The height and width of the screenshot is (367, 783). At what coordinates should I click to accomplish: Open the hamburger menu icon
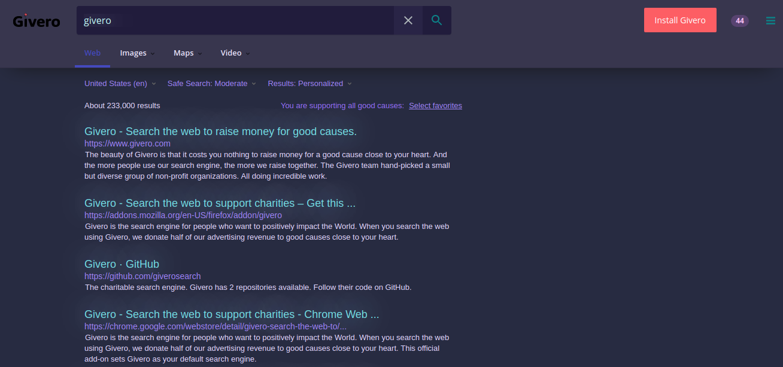click(770, 21)
